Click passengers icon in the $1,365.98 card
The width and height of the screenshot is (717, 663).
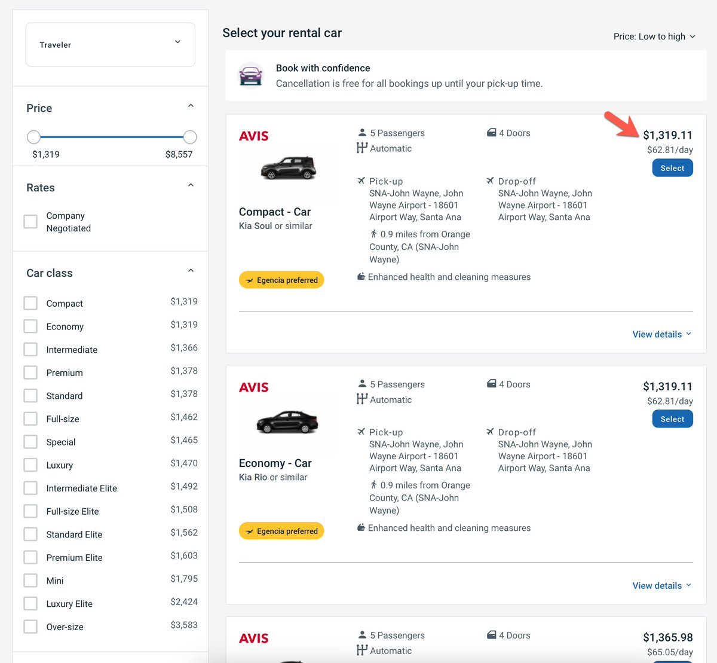click(362, 635)
